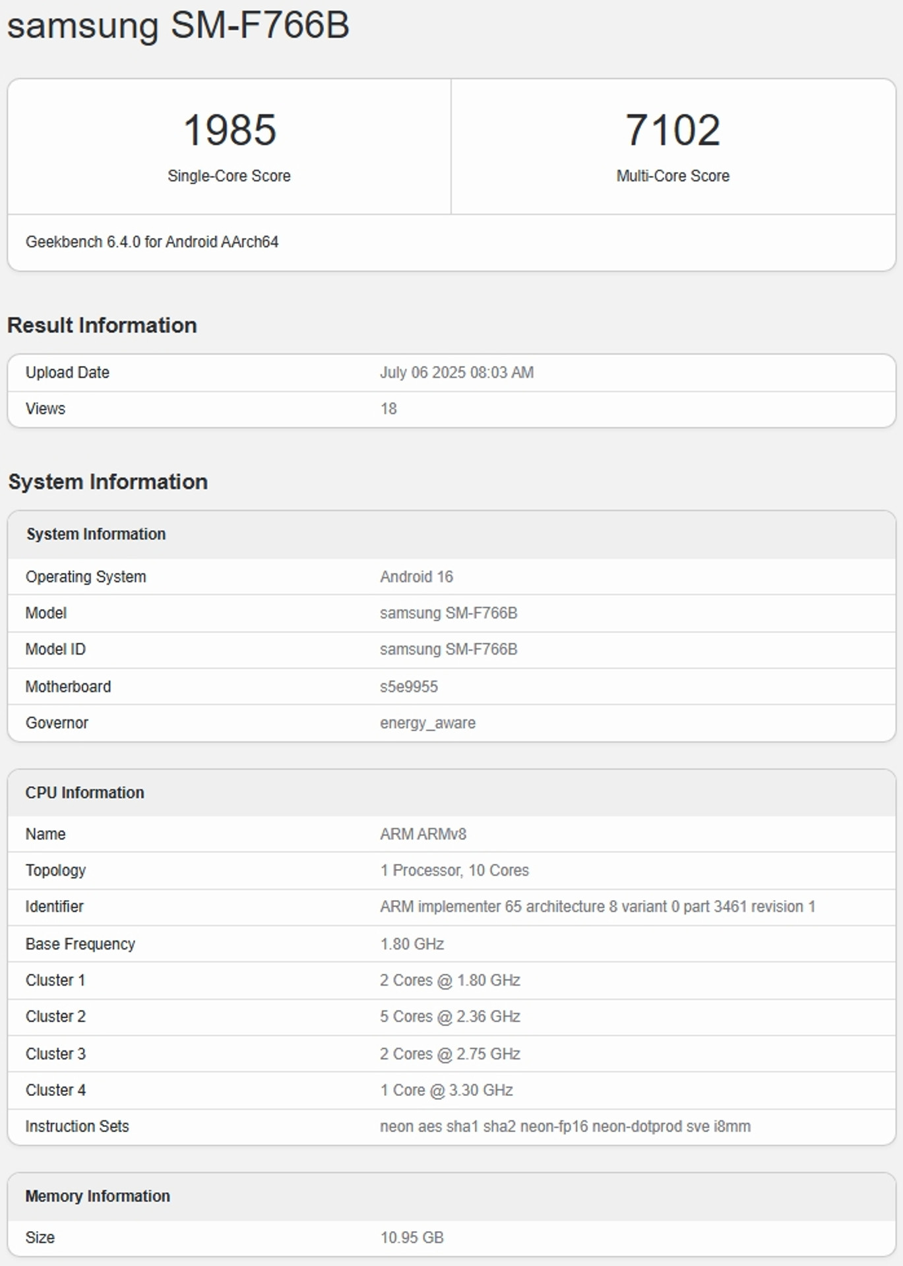Click the Governor value energy_aware
Screen dimensions: 903x1266
click(427, 723)
